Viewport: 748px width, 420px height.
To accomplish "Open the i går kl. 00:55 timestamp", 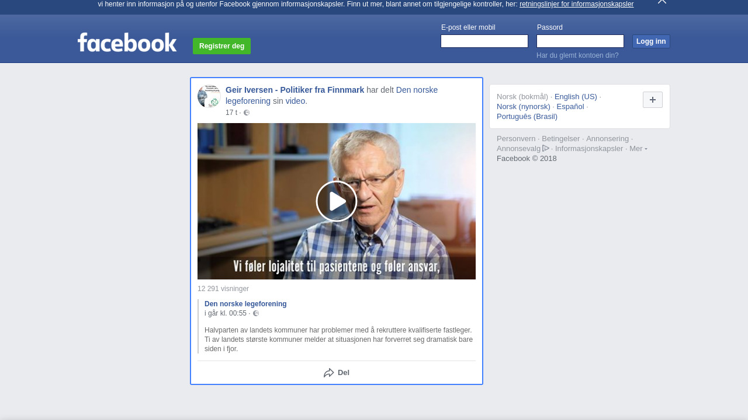I will click(x=226, y=313).
